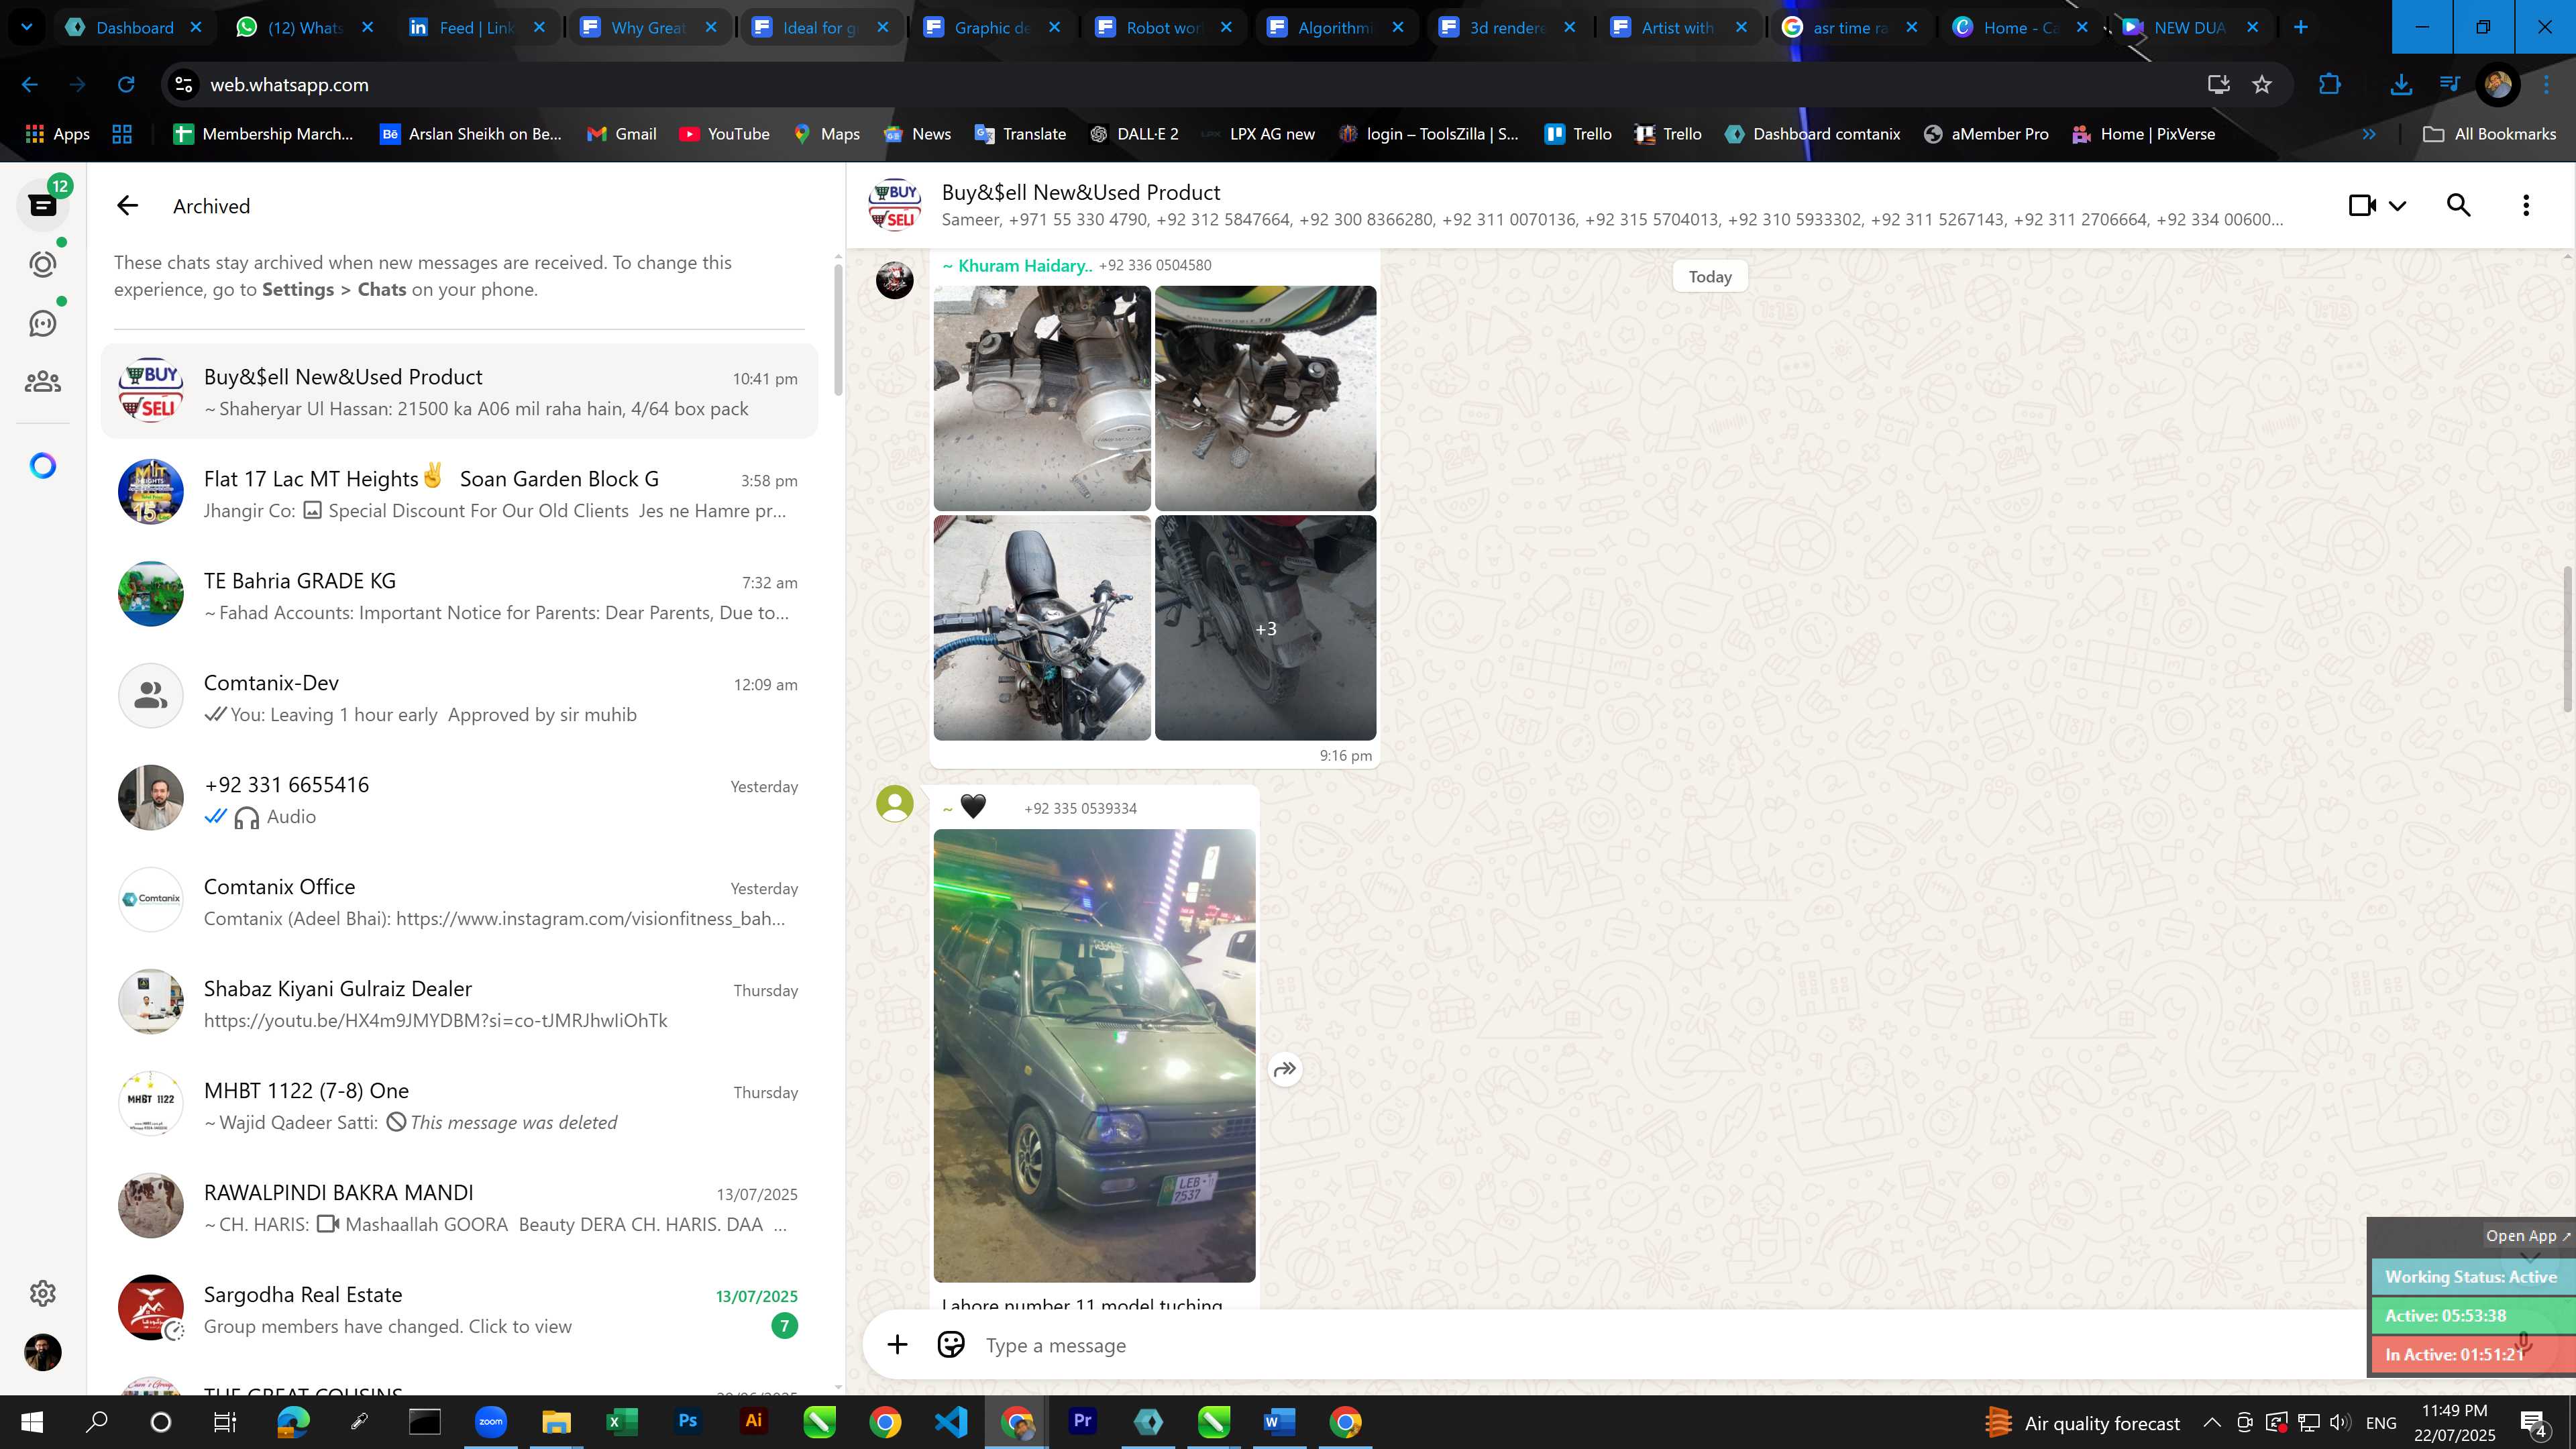Install app icon in address bar

[2218, 85]
